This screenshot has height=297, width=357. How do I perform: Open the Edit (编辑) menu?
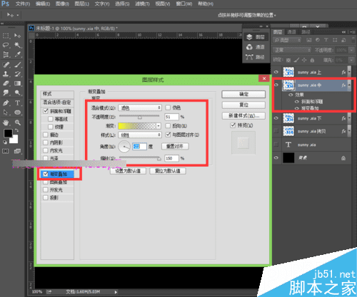coord(43,4)
